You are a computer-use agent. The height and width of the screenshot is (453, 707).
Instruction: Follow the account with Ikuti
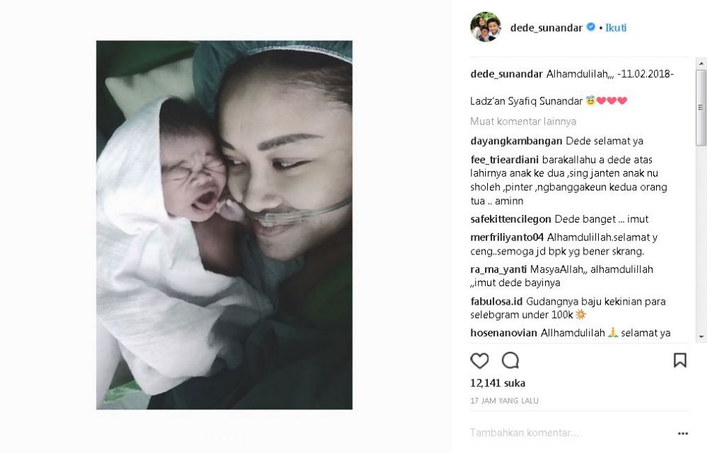(616, 28)
